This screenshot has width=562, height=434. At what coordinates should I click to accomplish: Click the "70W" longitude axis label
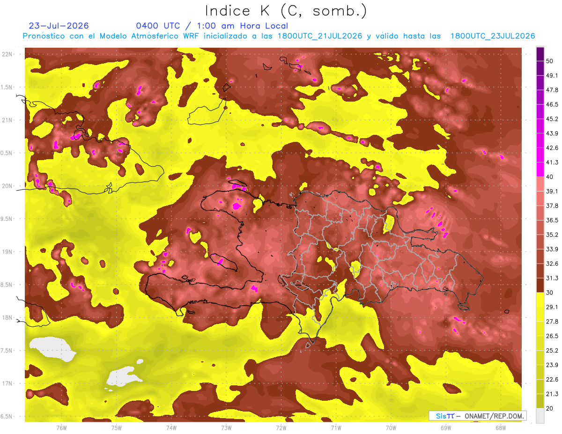pos(391,428)
